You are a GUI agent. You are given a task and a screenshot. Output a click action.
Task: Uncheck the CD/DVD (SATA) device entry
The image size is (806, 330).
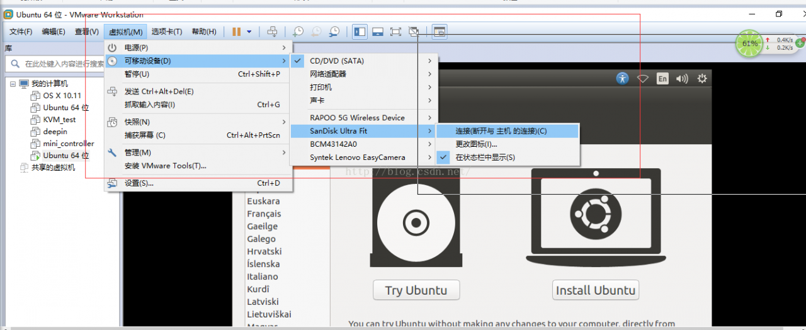click(x=337, y=61)
